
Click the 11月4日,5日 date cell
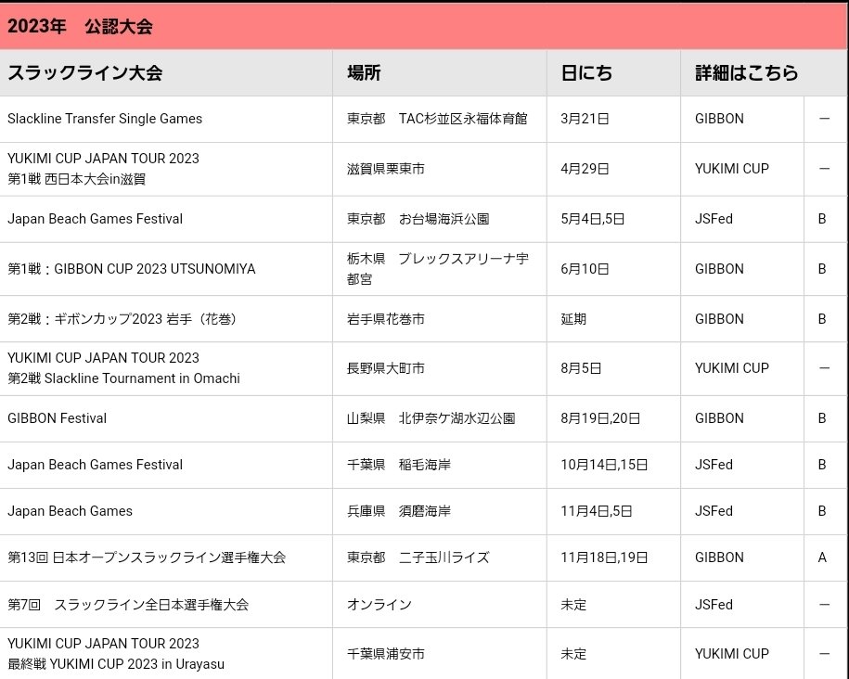[x=597, y=511]
